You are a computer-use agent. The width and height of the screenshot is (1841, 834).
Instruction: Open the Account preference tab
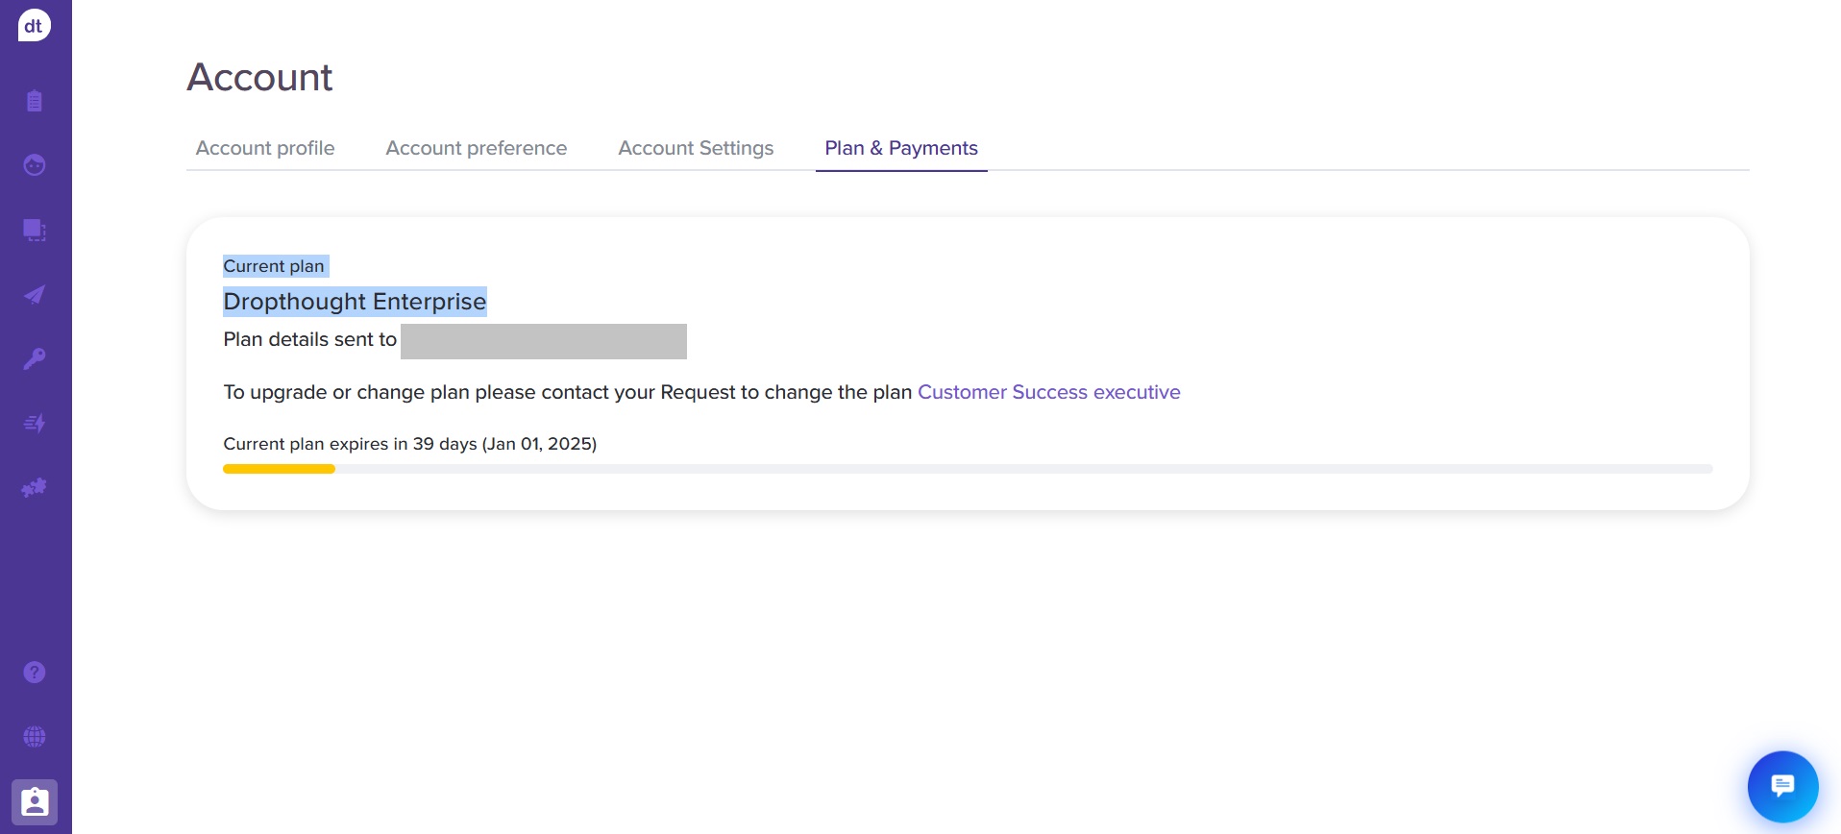tap(476, 148)
